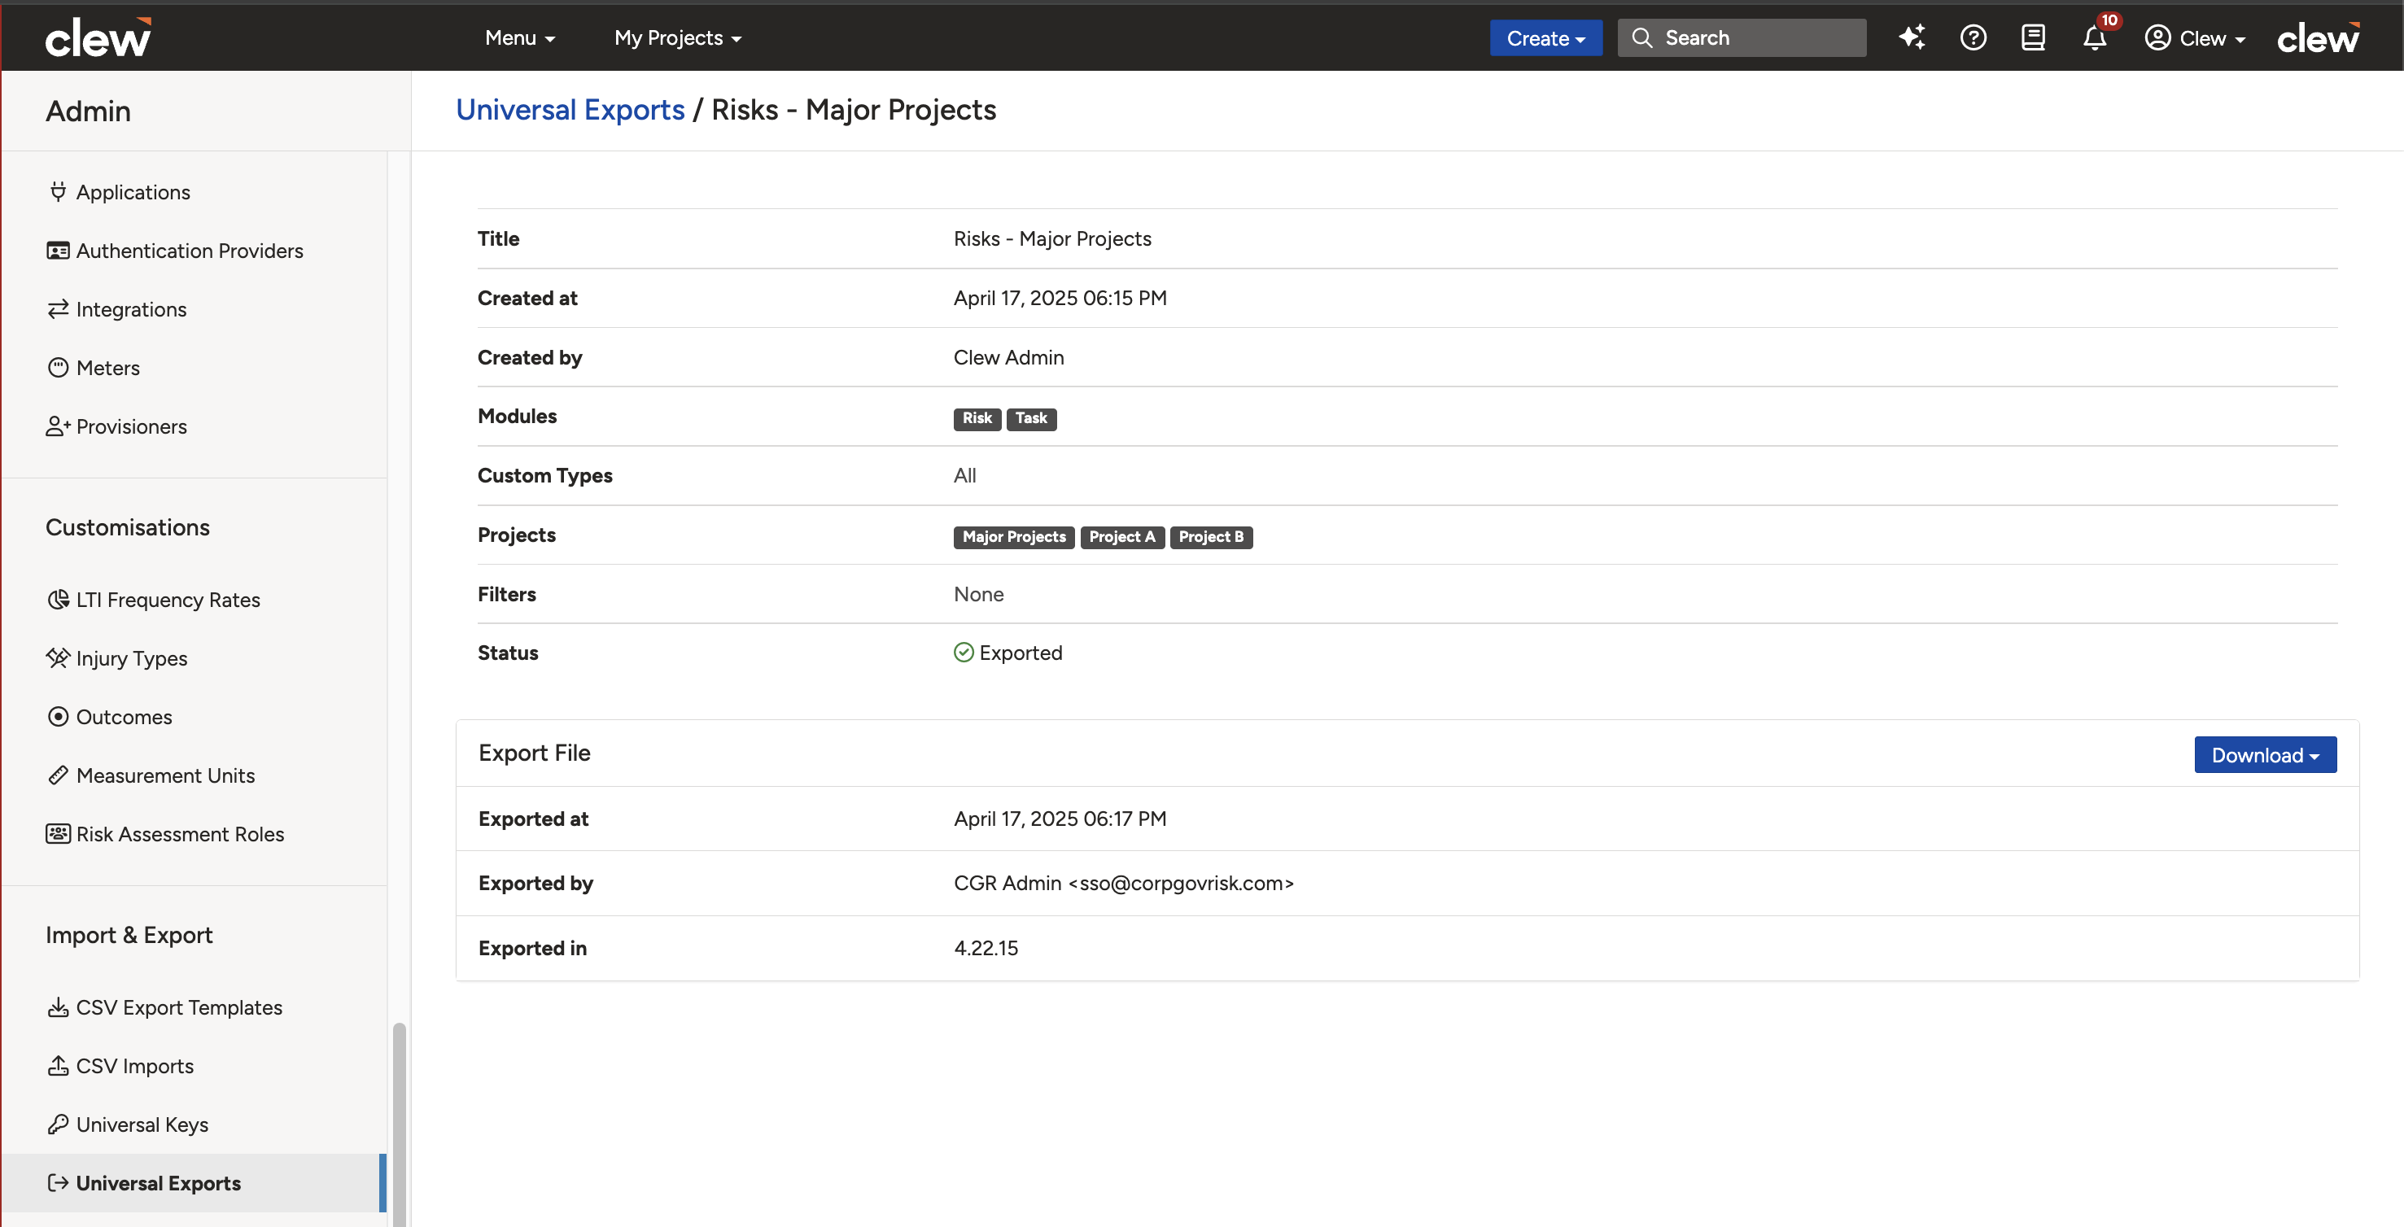Viewport: 2404px width, 1227px height.
Task: Click the Created by value Clew Admin
Action: pyautogui.click(x=1009, y=357)
